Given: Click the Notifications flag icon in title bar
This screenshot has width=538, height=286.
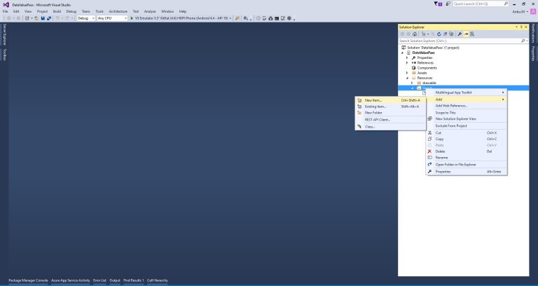Looking at the screenshot, I should [x=438, y=4].
